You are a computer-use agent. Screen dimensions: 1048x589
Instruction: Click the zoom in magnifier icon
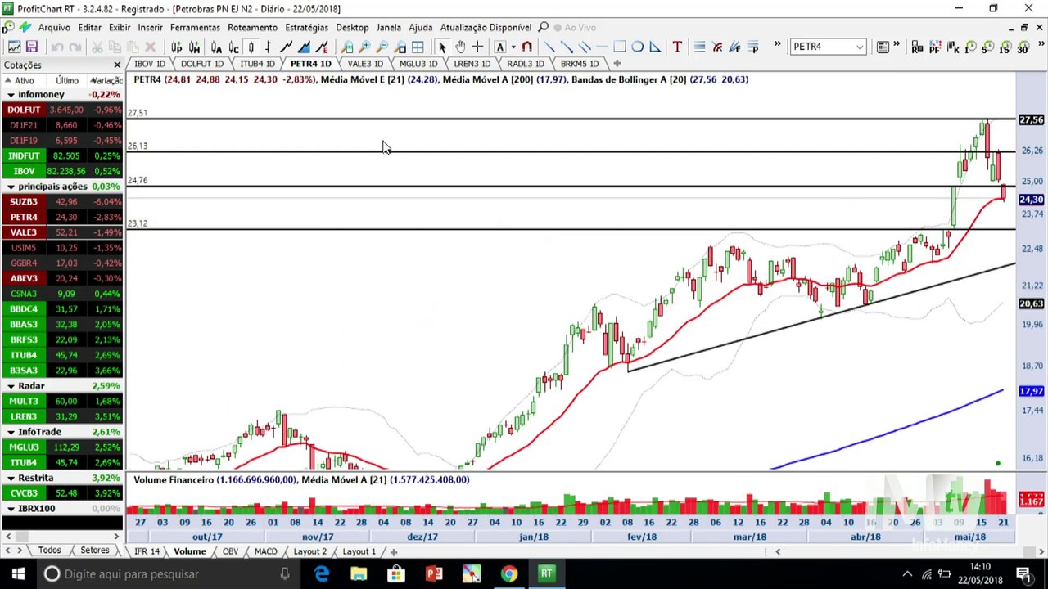(x=364, y=47)
